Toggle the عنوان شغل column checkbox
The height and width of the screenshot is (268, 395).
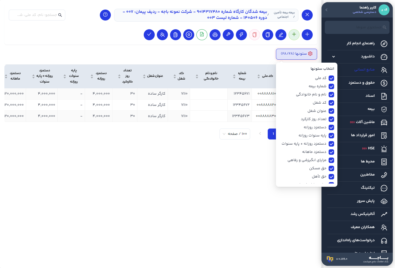331,111
